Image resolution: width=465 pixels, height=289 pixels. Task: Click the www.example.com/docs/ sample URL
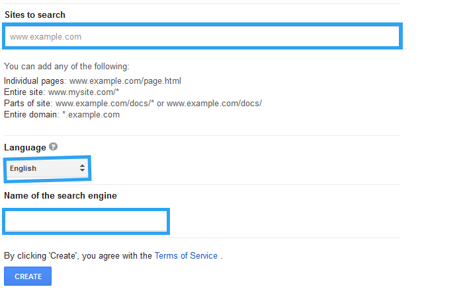(214, 103)
